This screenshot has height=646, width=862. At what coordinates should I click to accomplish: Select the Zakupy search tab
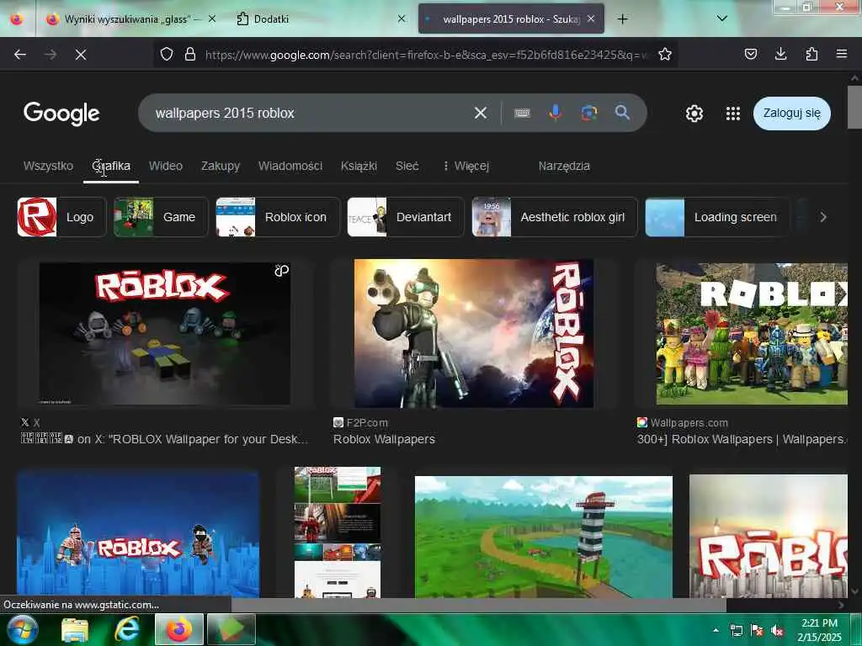tap(221, 166)
